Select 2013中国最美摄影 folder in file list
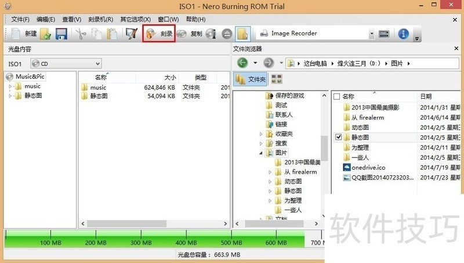The width and height of the screenshot is (464, 263). [375, 107]
